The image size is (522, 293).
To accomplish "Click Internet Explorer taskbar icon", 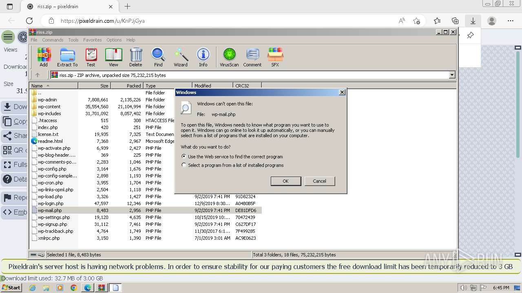I will (32, 288).
